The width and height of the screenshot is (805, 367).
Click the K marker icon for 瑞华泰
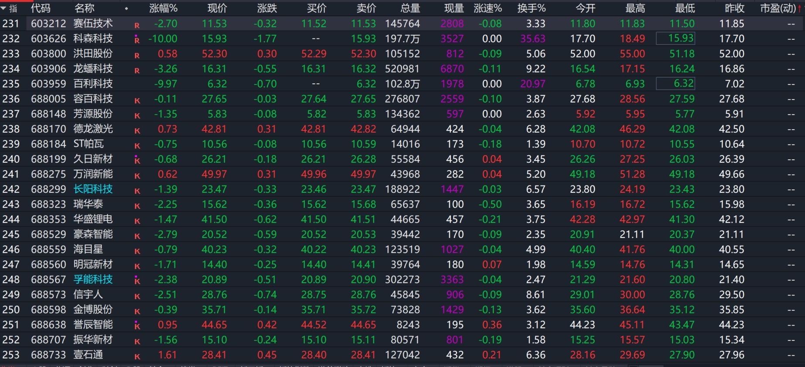(137, 206)
